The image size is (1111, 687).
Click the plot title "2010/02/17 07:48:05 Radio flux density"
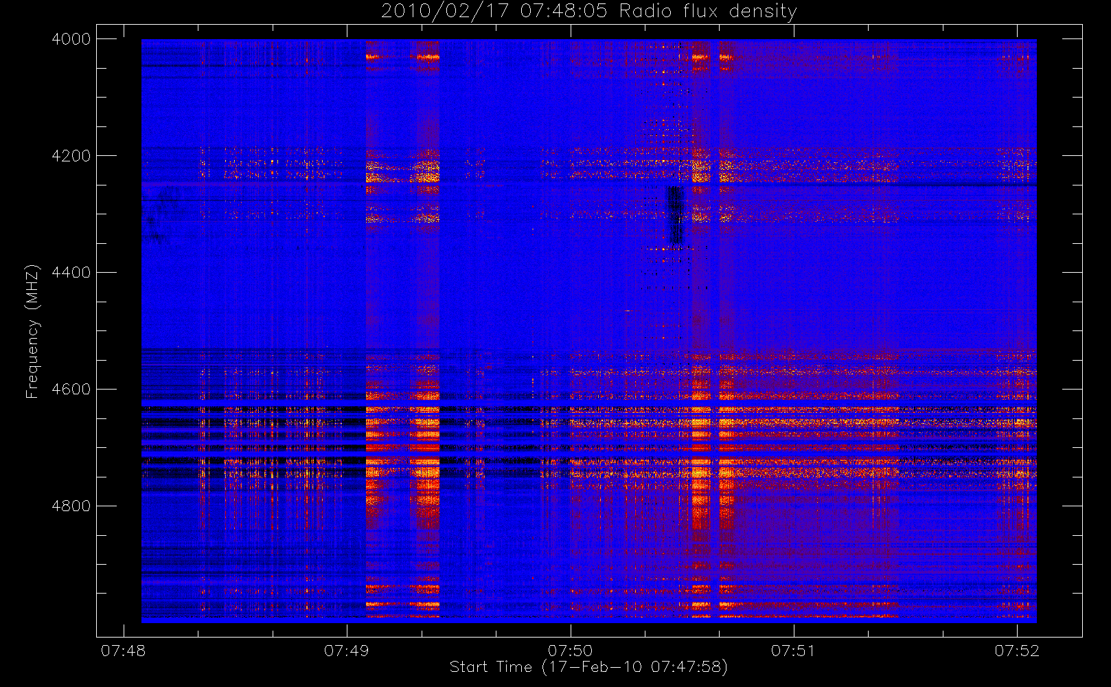(x=588, y=11)
